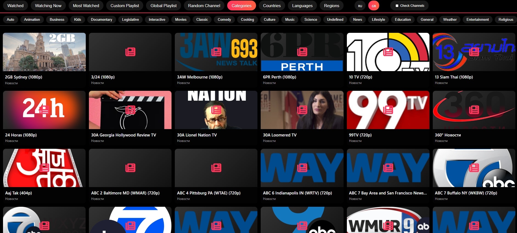Filter by Business category
Screen dimensions: 517x233
pos(57,19)
